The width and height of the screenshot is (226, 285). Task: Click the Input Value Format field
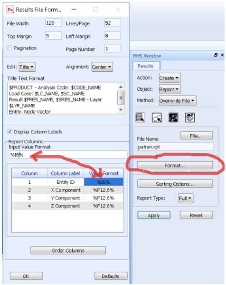(x=68, y=155)
